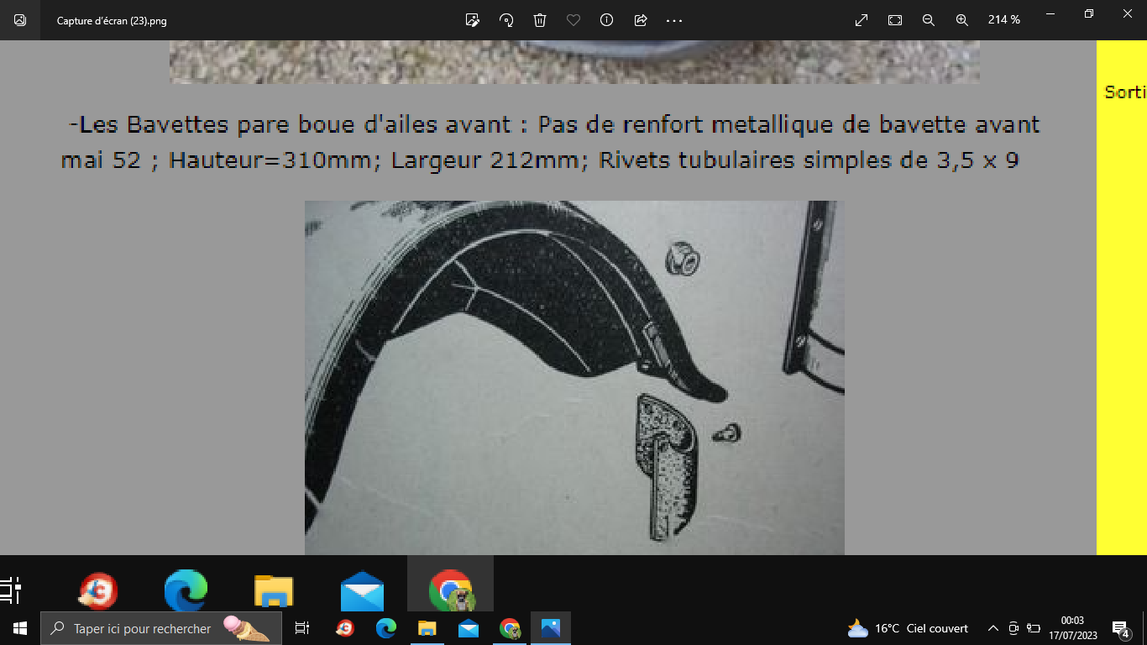Image resolution: width=1147 pixels, height=645 pixels.
Task: Click the Photos app icon in title bar
Action: point(20,20)
